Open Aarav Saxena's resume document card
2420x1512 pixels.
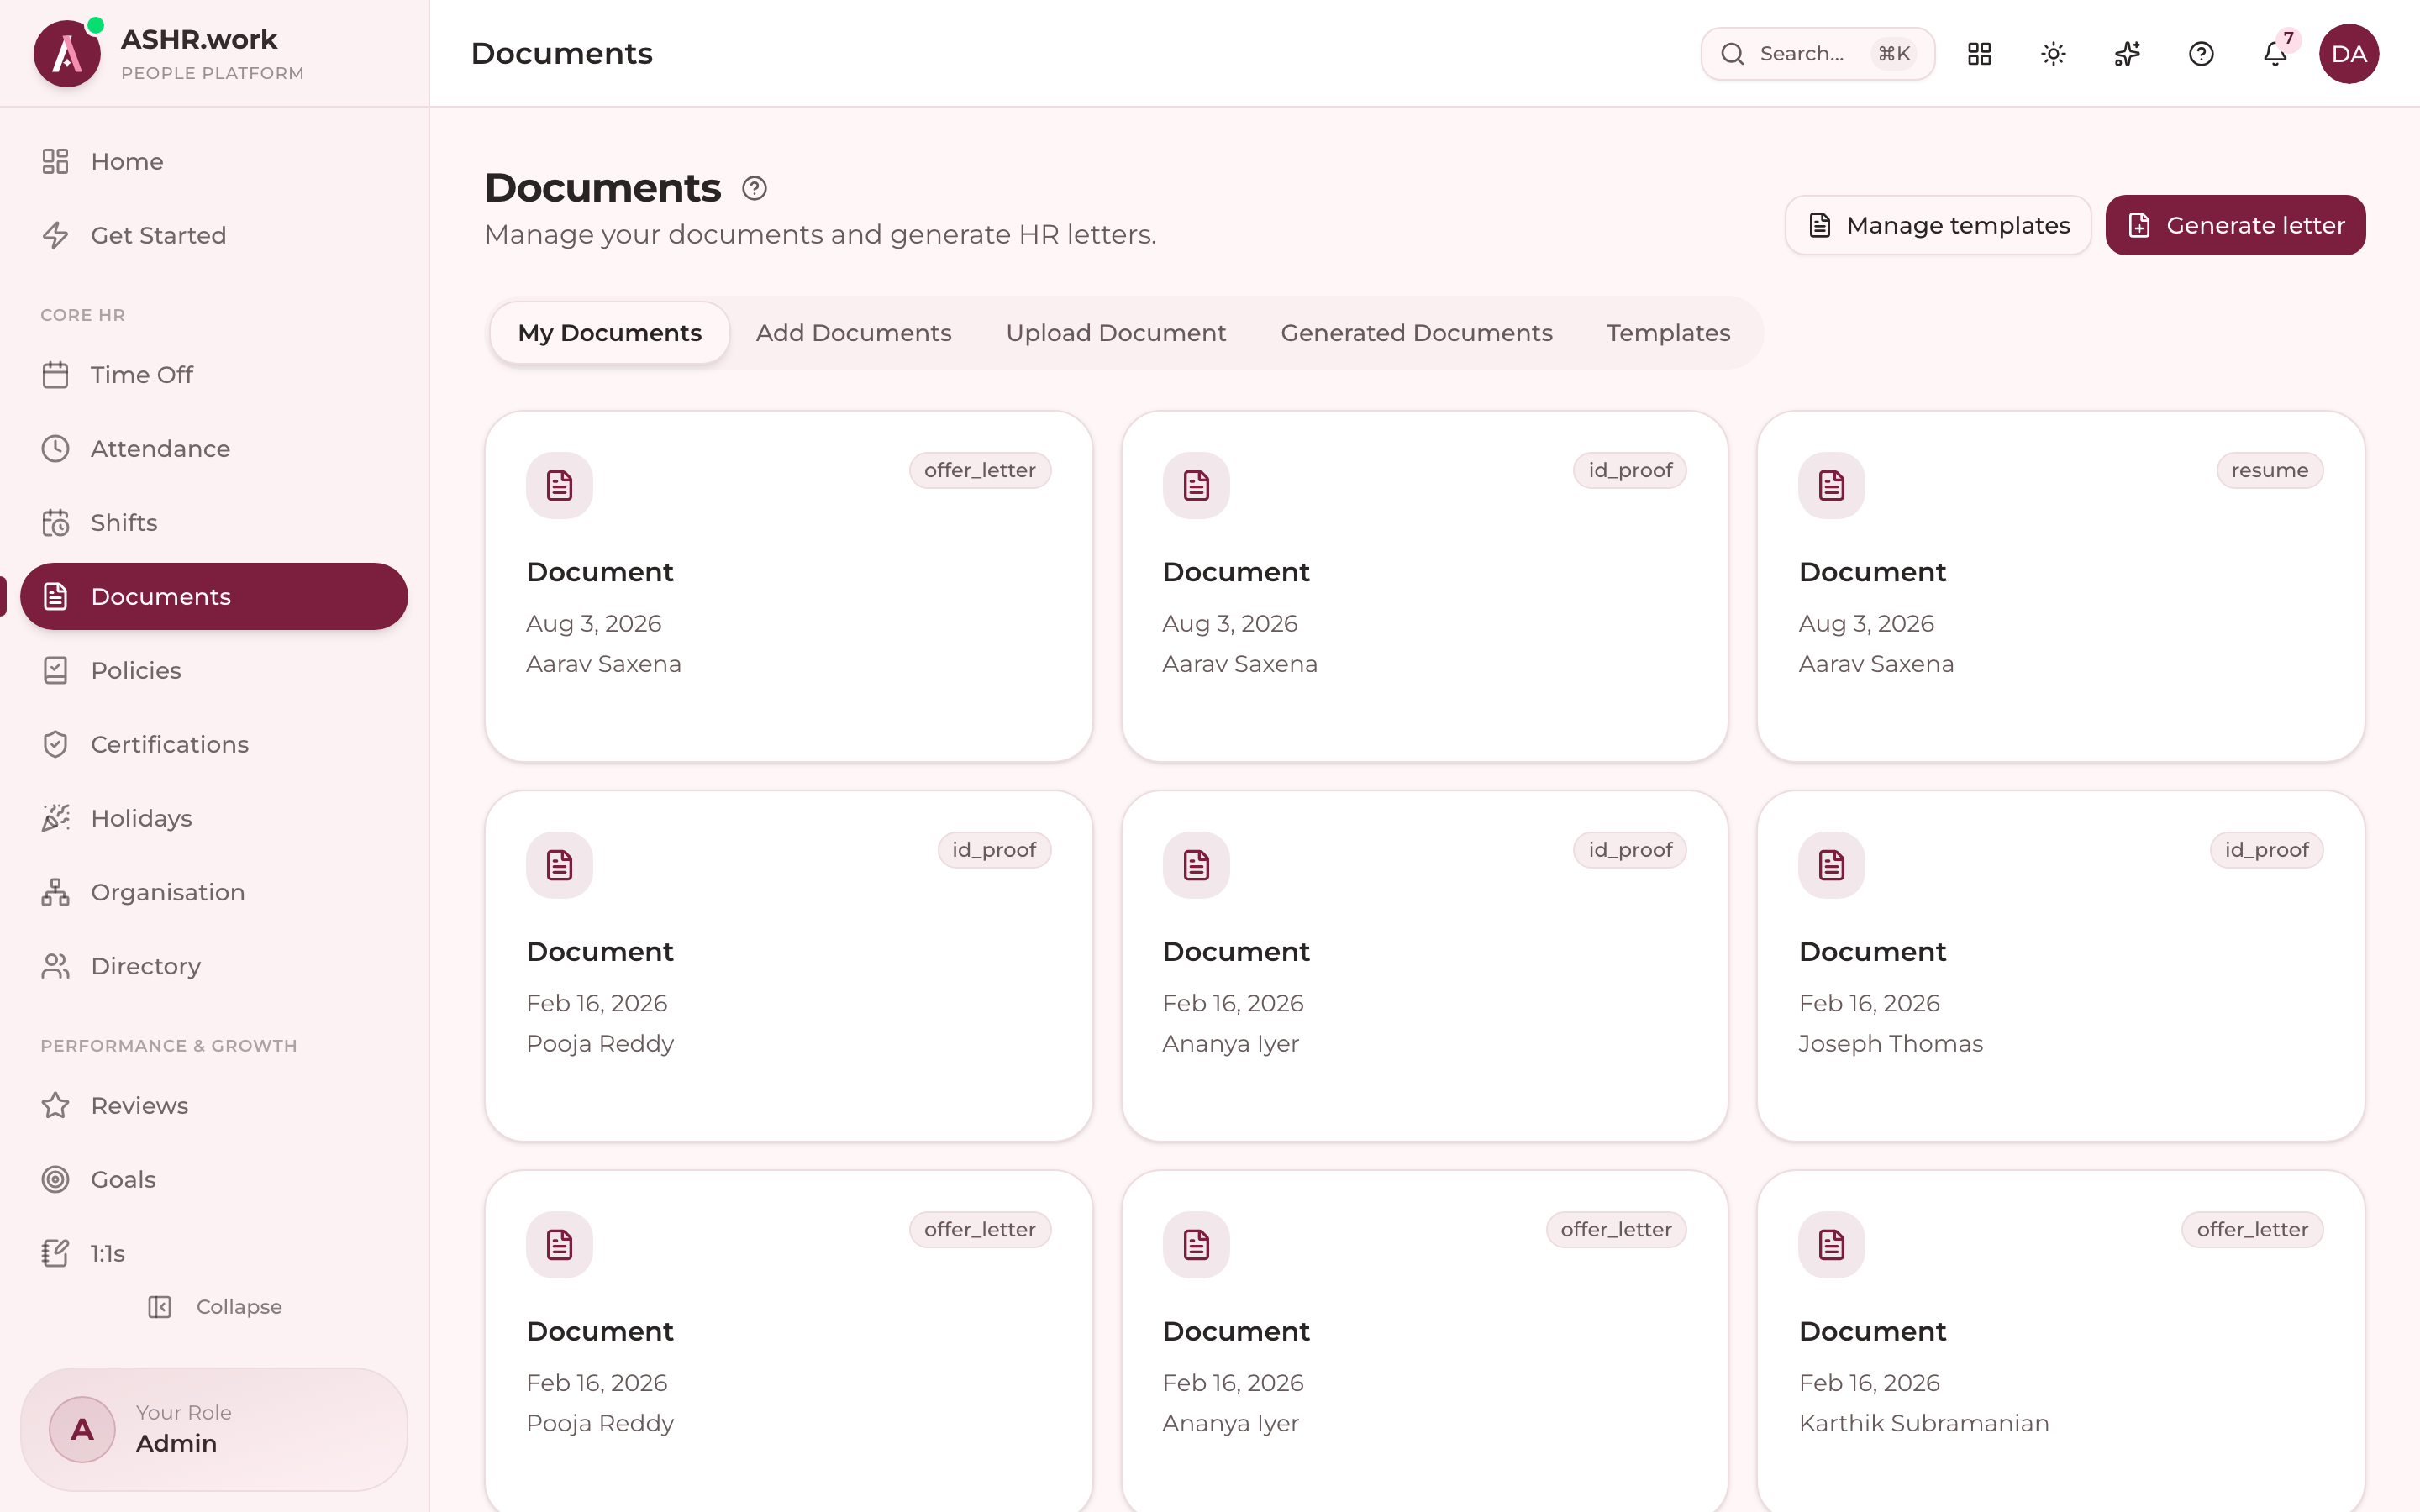click(2060, 586)
